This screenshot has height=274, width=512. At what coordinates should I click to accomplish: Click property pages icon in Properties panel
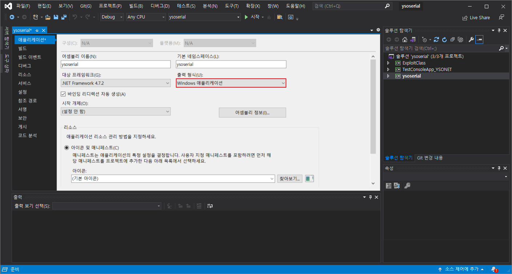(407, 186)
